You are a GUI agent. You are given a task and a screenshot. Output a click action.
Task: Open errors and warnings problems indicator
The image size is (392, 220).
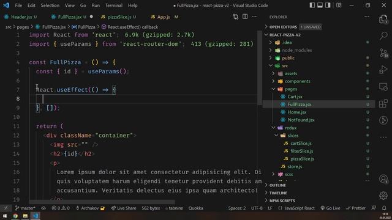pos(61,208)
